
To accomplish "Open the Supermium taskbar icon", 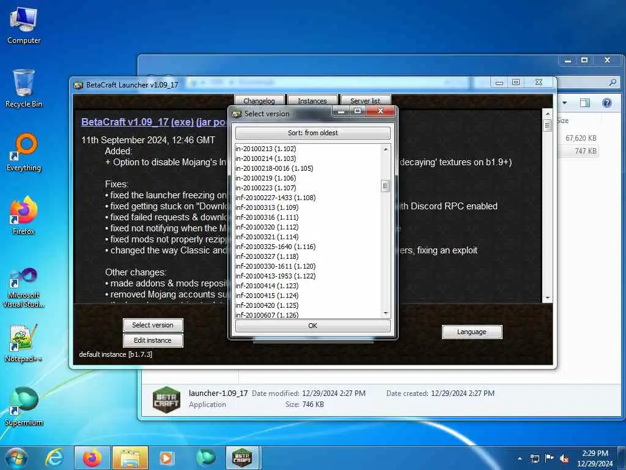I will [205, 458].
